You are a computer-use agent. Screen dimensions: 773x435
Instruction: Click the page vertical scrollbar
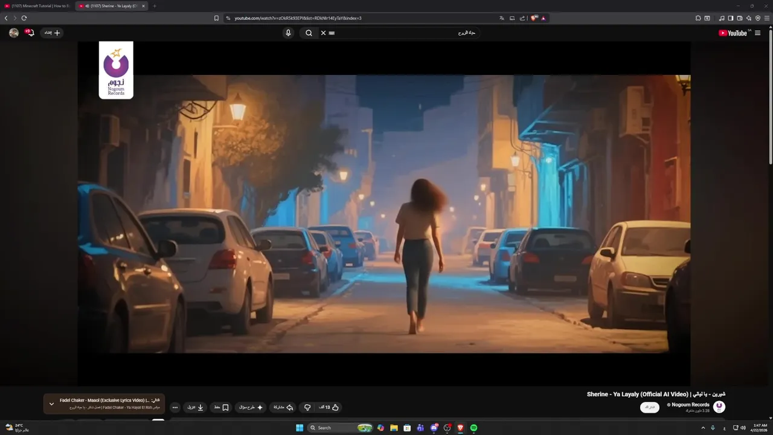pyautogui.click(x=770, y=97)
